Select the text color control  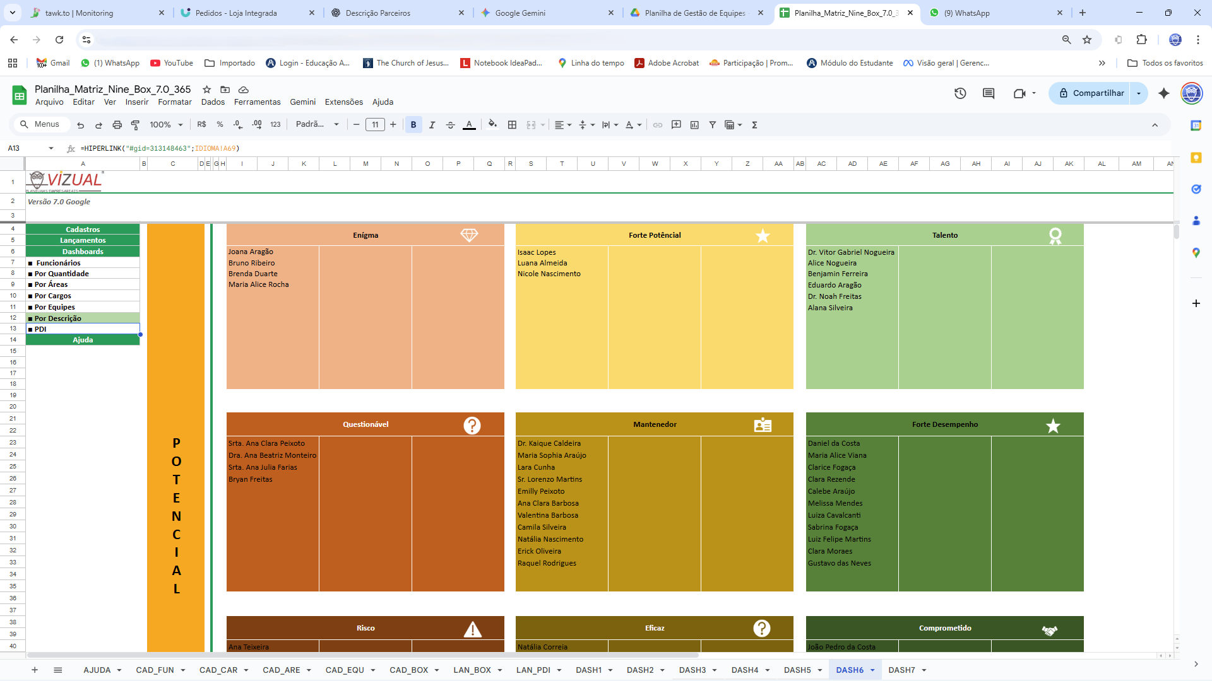470,124
